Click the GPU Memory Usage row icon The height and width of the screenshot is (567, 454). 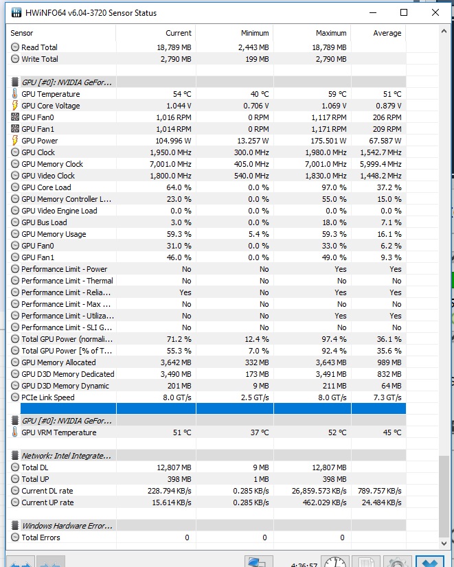click(15, 234)
